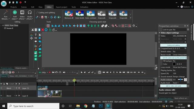Image resolution: width=194 pixels, height=109 pixels.
Task: Click the Add object button
Action: (15, 15)
